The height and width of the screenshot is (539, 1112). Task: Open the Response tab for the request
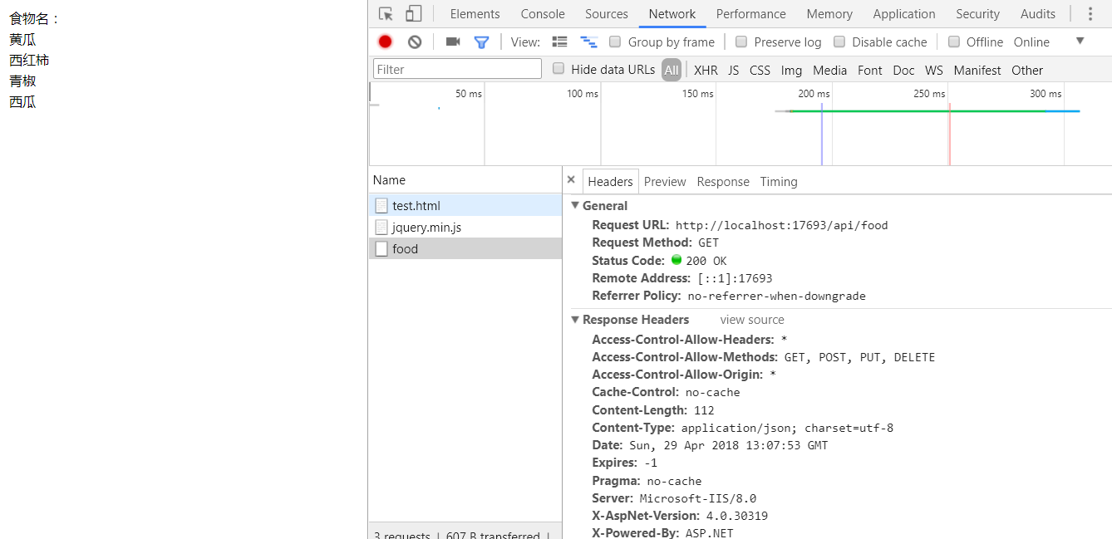point(722,181)
